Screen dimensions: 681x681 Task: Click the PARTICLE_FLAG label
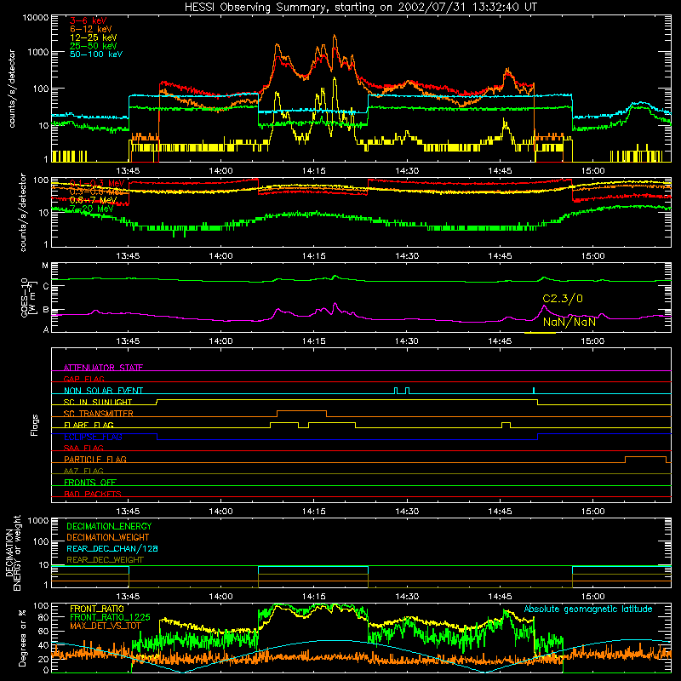click(x=95, y=459)
